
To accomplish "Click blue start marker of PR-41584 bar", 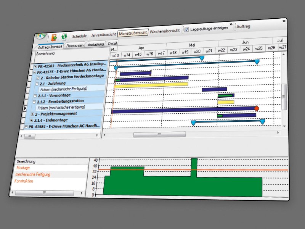I will (x=193, y=123).
